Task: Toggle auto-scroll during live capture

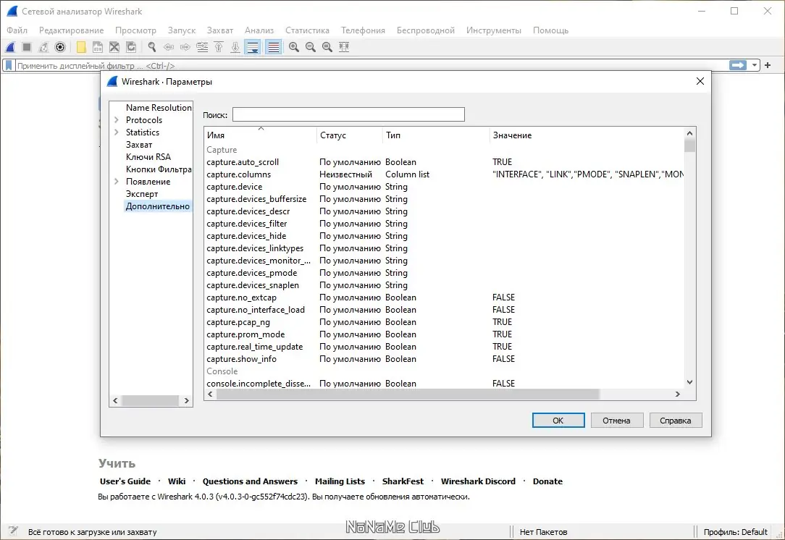Action: 253,47
